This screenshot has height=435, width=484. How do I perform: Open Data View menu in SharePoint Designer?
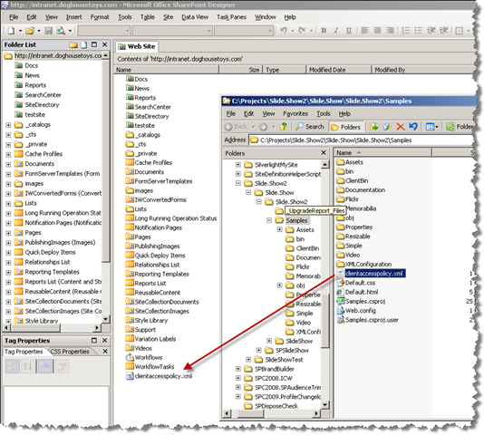click(x=195, y=17)
